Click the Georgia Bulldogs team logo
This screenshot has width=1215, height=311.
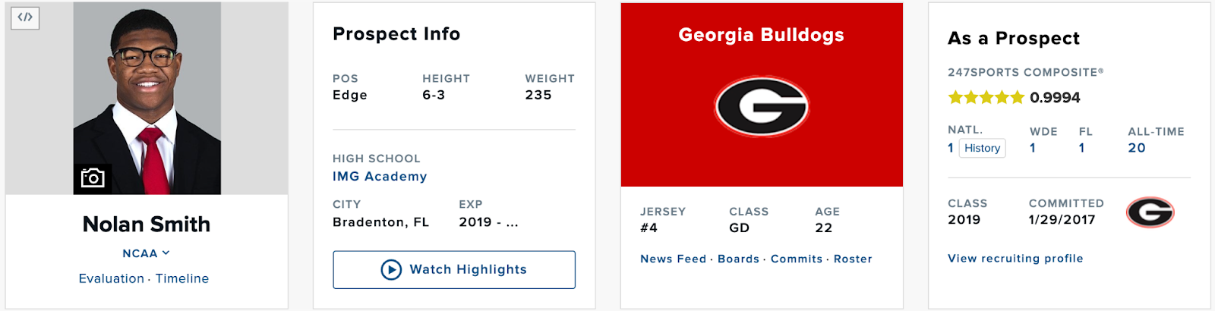(x=762, y=107)
